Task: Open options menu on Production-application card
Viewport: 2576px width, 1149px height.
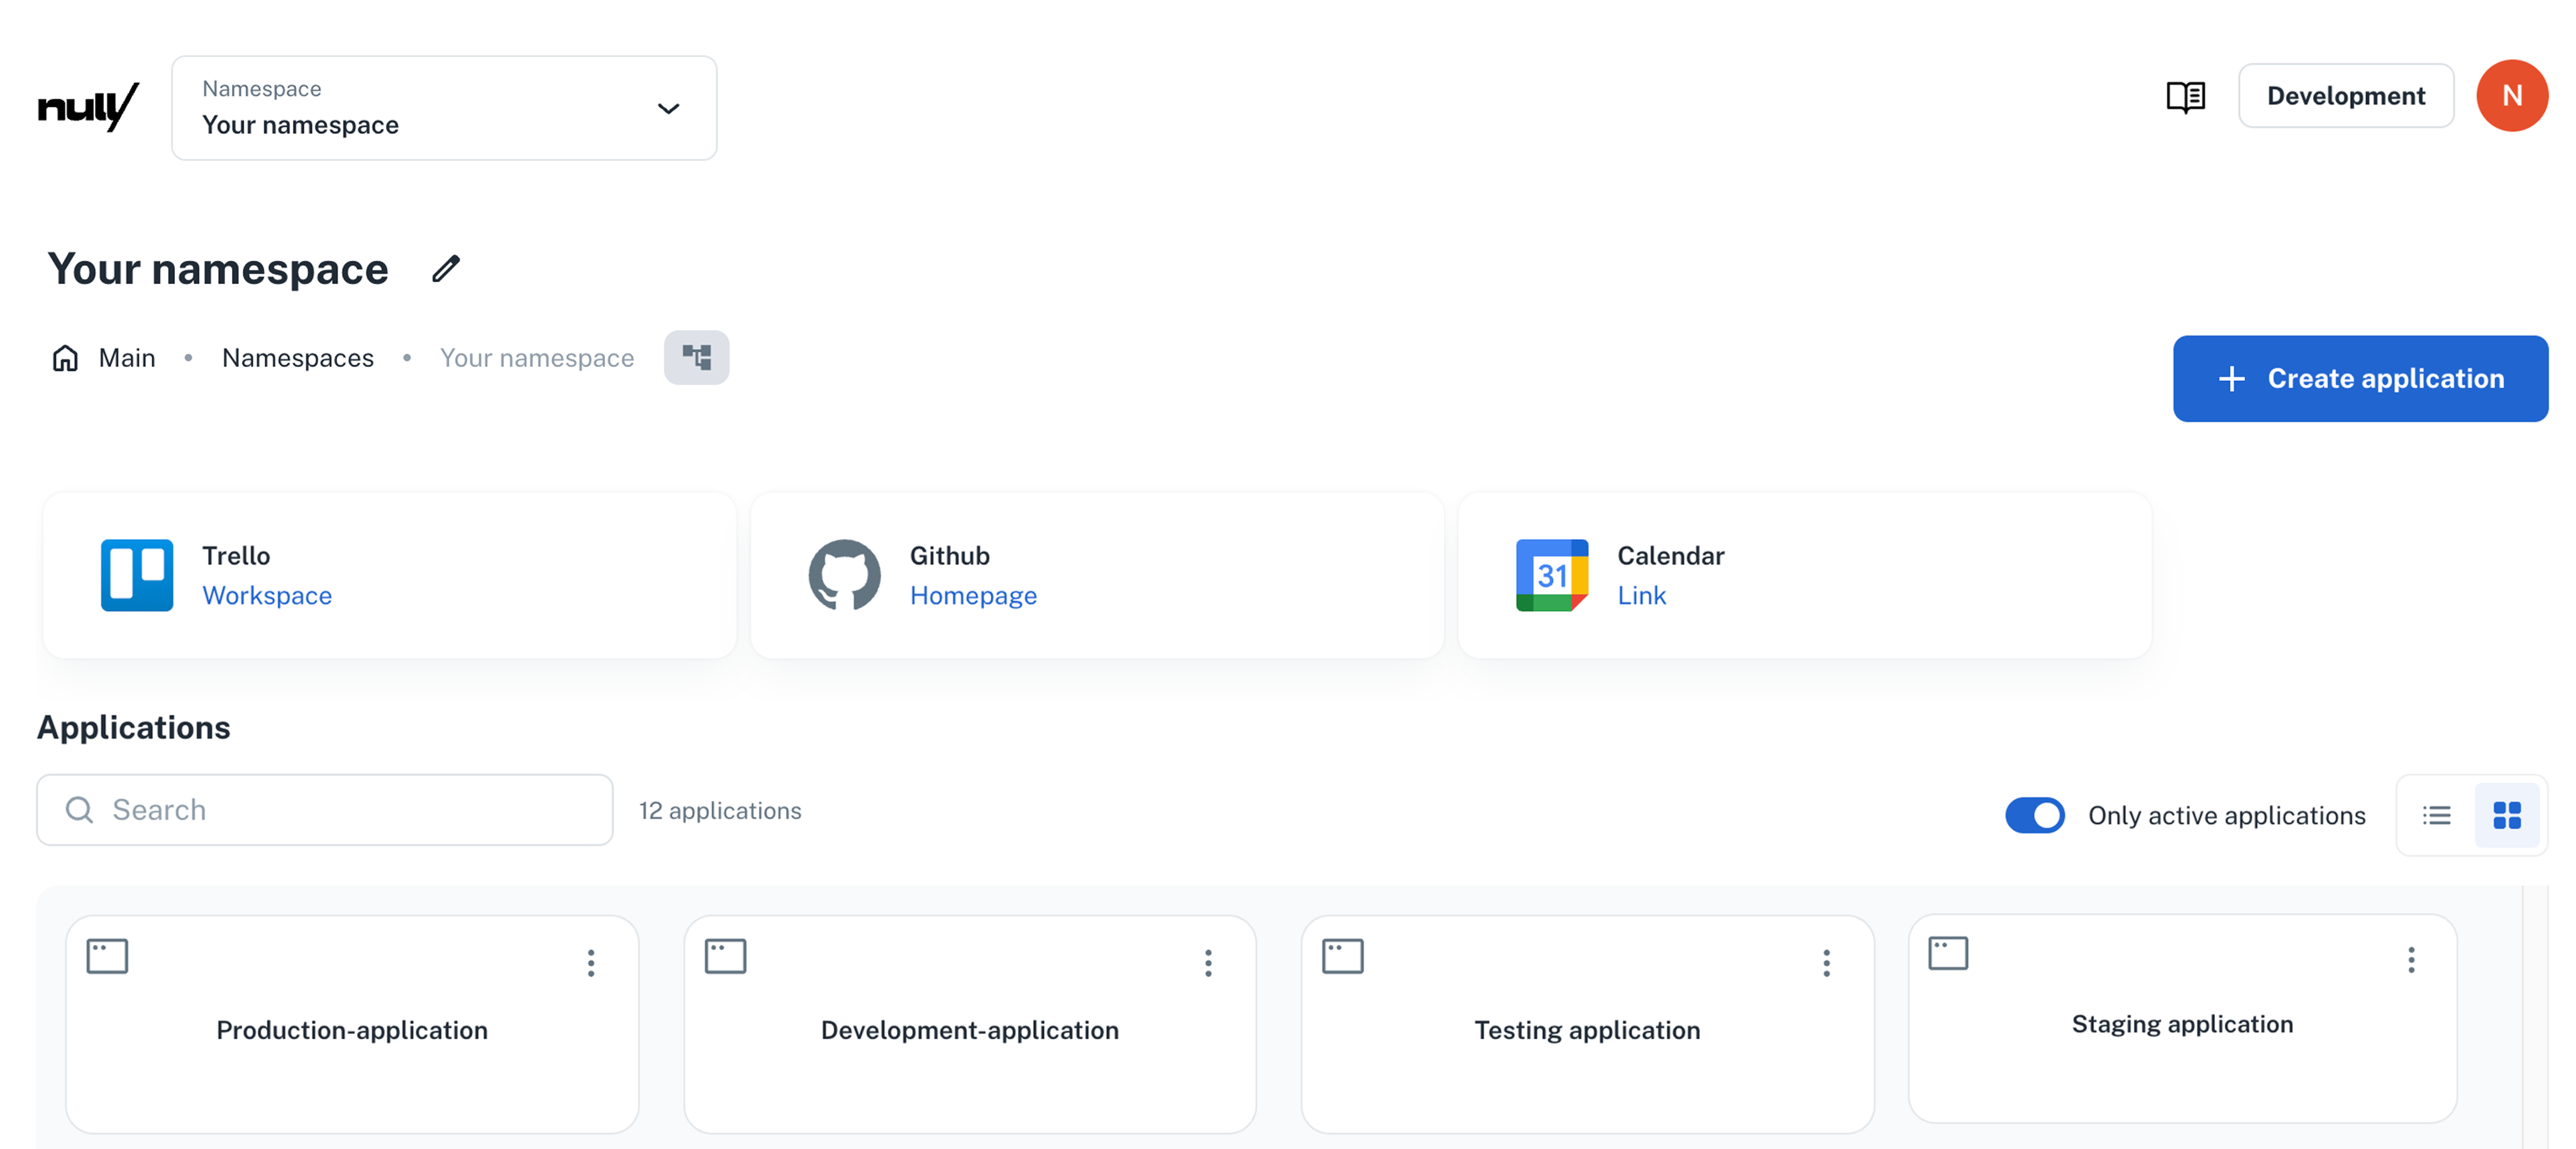Action: click(x=591, y=962)
